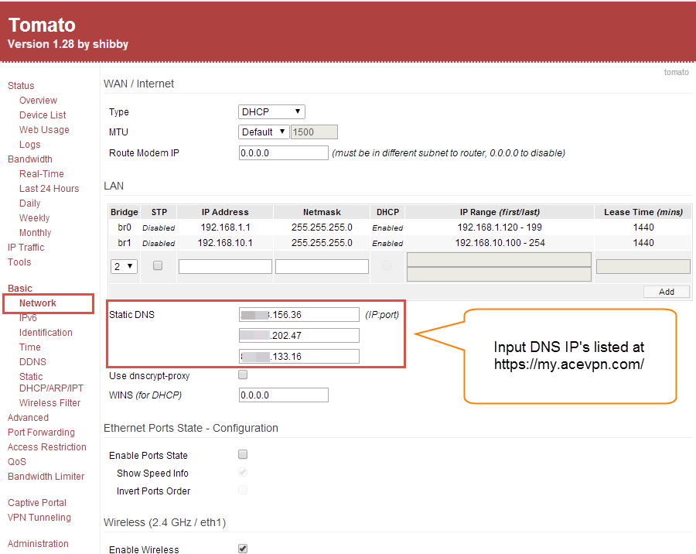Focus first Static DNS field ending 156.36
The image size is (696, 554).
coord(299,315)
